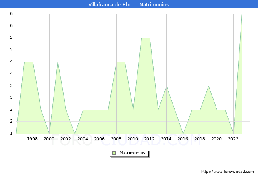258x178 pixels.
Task: Click the 2014 peak data point
Action: (x=167, y=86)
